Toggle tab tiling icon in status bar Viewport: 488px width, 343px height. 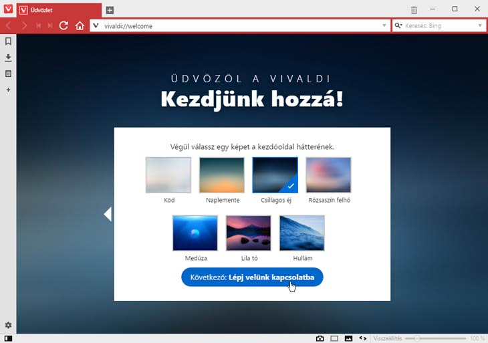point(334,338)
